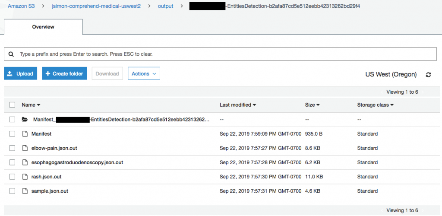Click the EntitiesDetection breadcrumb at path end
The width and height of the screenshot is (442, 216).
click(275, 6)
